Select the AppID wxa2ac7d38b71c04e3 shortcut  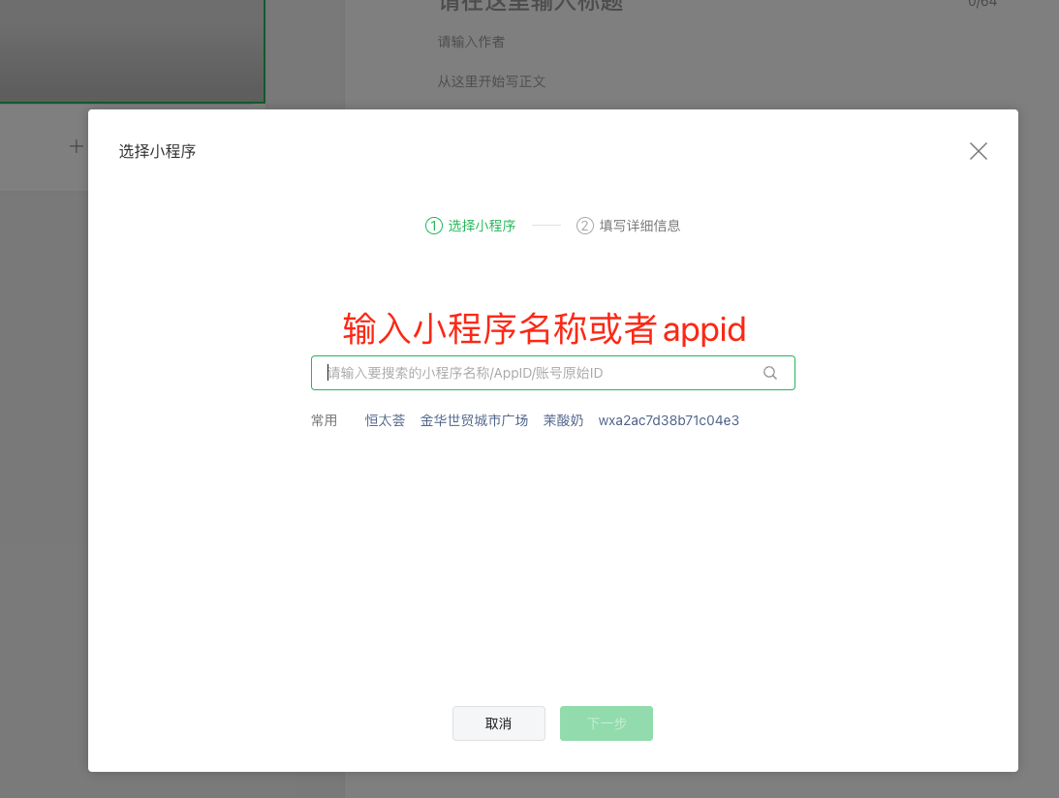click(669, 420)
